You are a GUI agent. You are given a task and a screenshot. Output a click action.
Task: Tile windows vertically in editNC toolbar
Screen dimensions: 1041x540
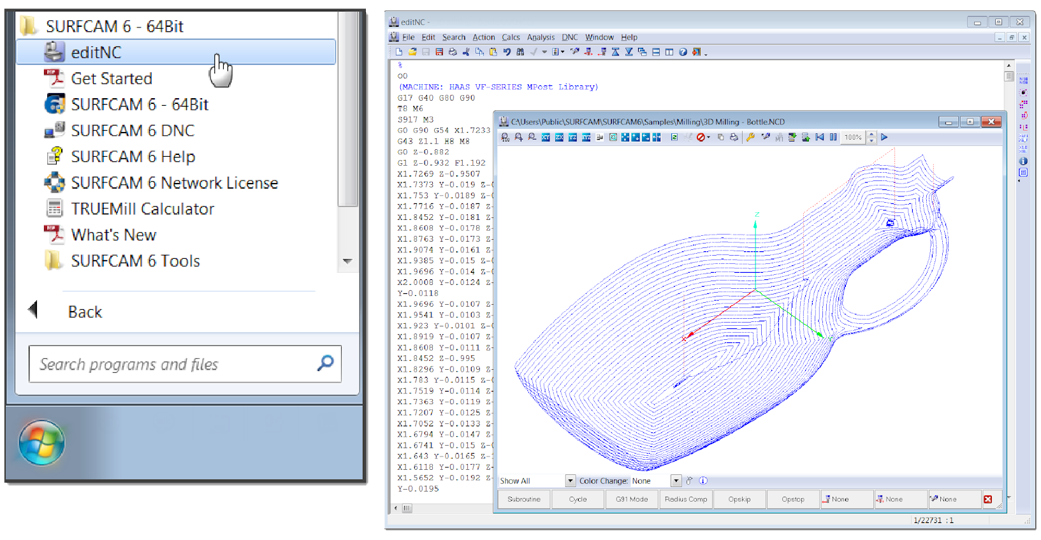coord(669,52)
